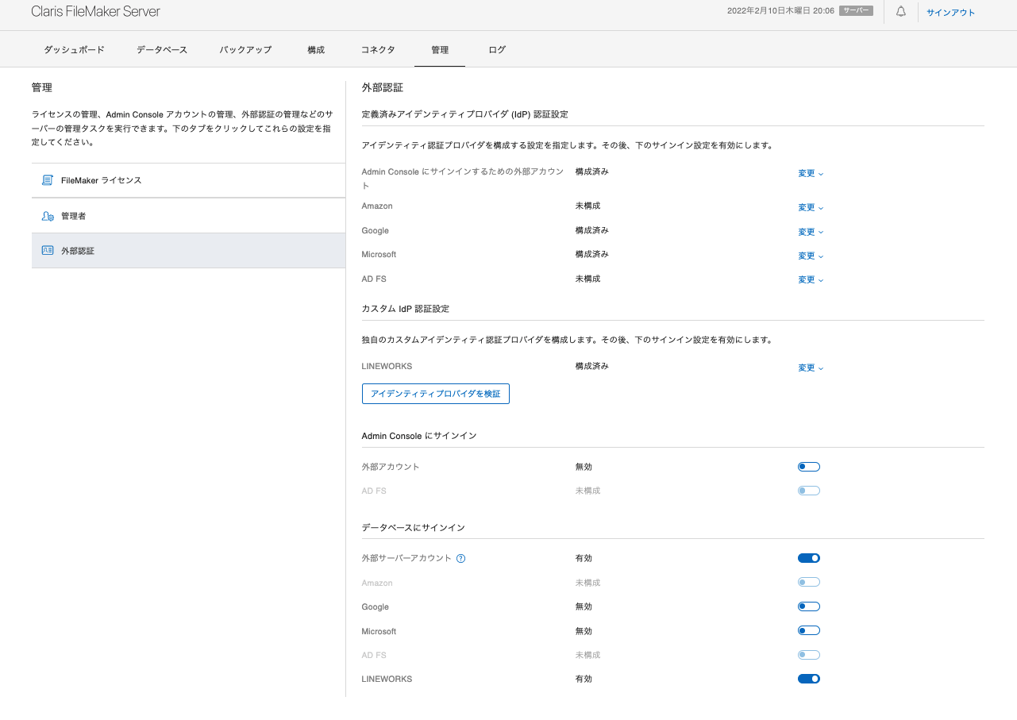Enable Google database sign-in switch
The width and height of the screenshot is (1017, 720).
pos(809,606)
